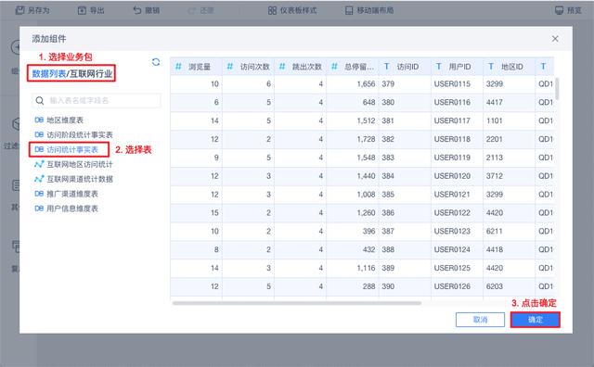Screen dimensions: 594x367
Task: Click the 导出 toolbar item
Action: pyautogui.click(x=91, y=10)
